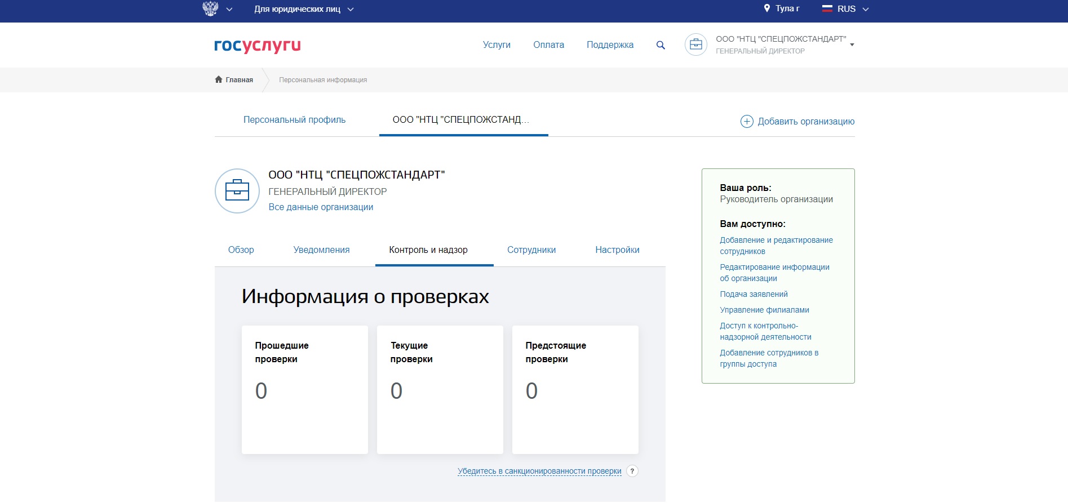The height and width of the screenshot is (503, 1068).
Task: Click the search magnifier icon
Action: click(661, 45)
